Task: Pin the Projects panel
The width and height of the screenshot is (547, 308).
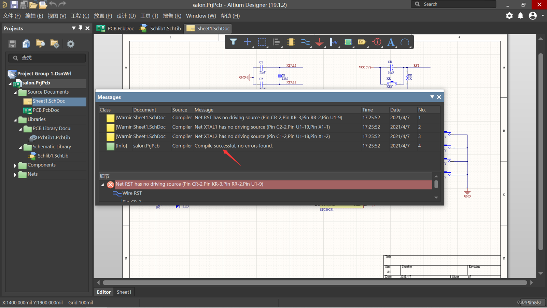Action: (80, 28)
